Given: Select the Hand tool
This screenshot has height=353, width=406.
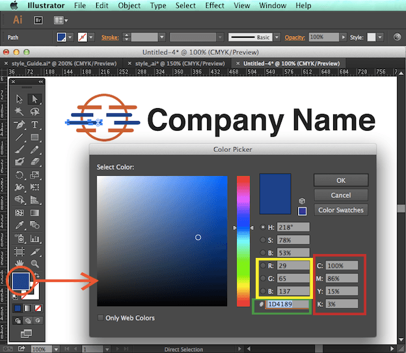Looking at the screenshot, I should (20, 264).
